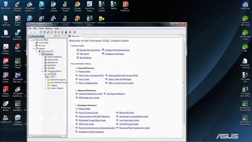Open the JDBC Driver Guide link
This screenshot has height=142, width=252.
coord(86,124)
